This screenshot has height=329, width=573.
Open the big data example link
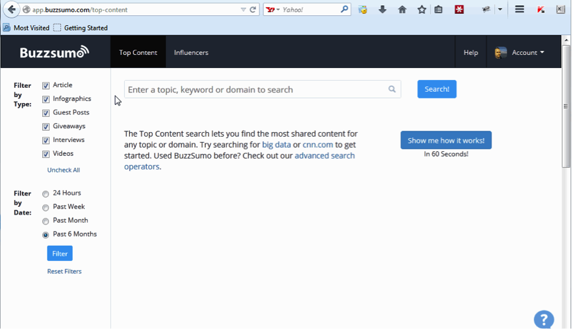pyautogui.click(x=277, y=145)
